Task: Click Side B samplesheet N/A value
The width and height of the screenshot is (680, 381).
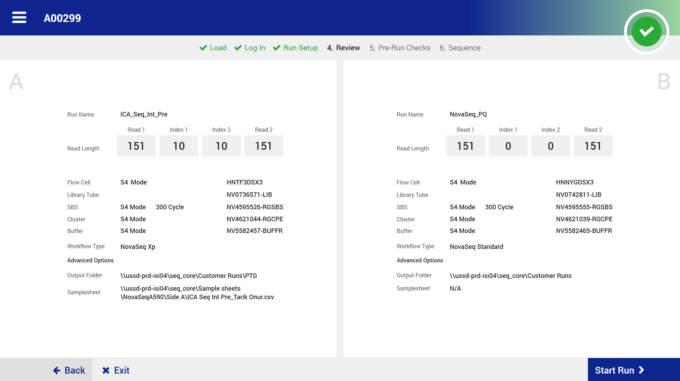Action: click(x=455, y=289)
